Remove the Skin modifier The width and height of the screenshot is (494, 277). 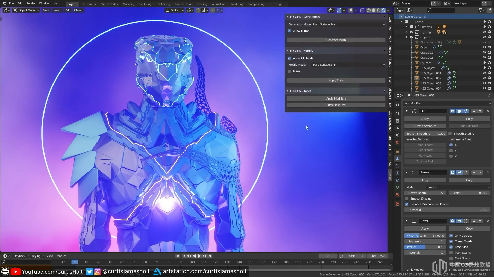(x=488, y=111)
